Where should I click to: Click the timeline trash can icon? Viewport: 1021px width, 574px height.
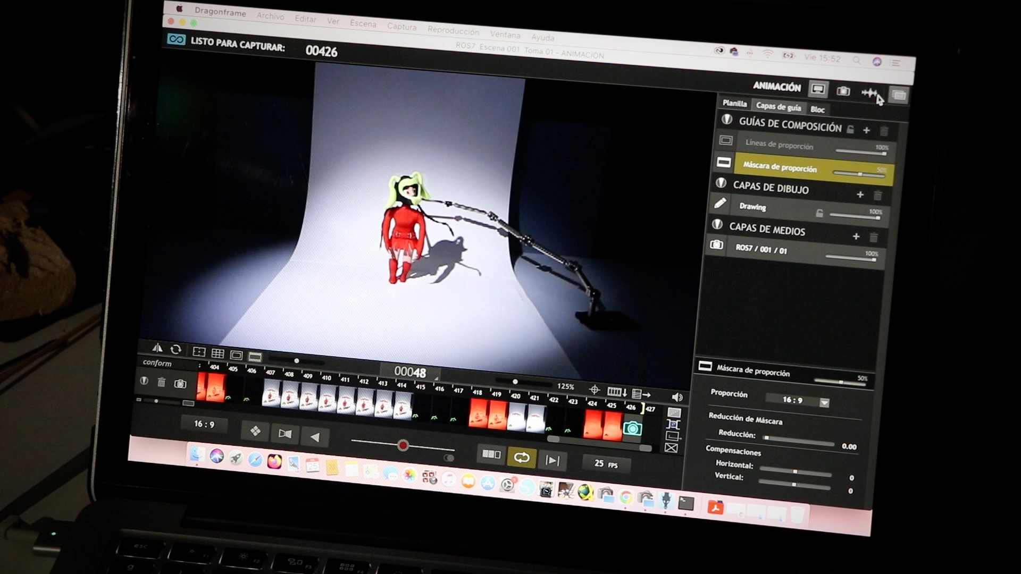coord(162,382)
